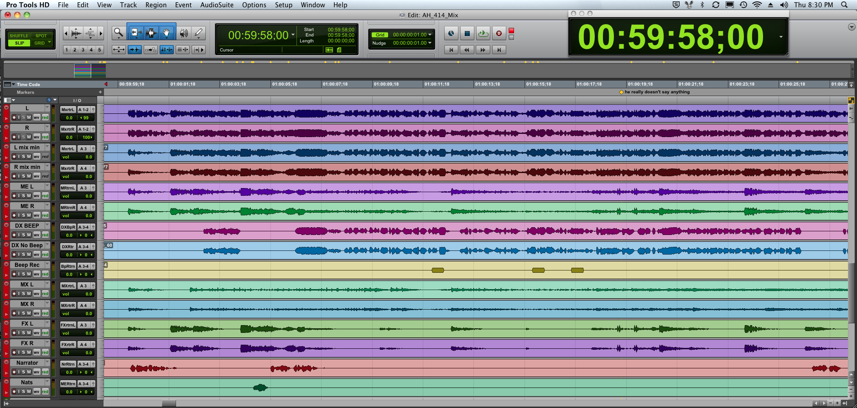Toggle Link Track and Edit Selection
This screenshot has width=857, height=408.
click(182, 49)
